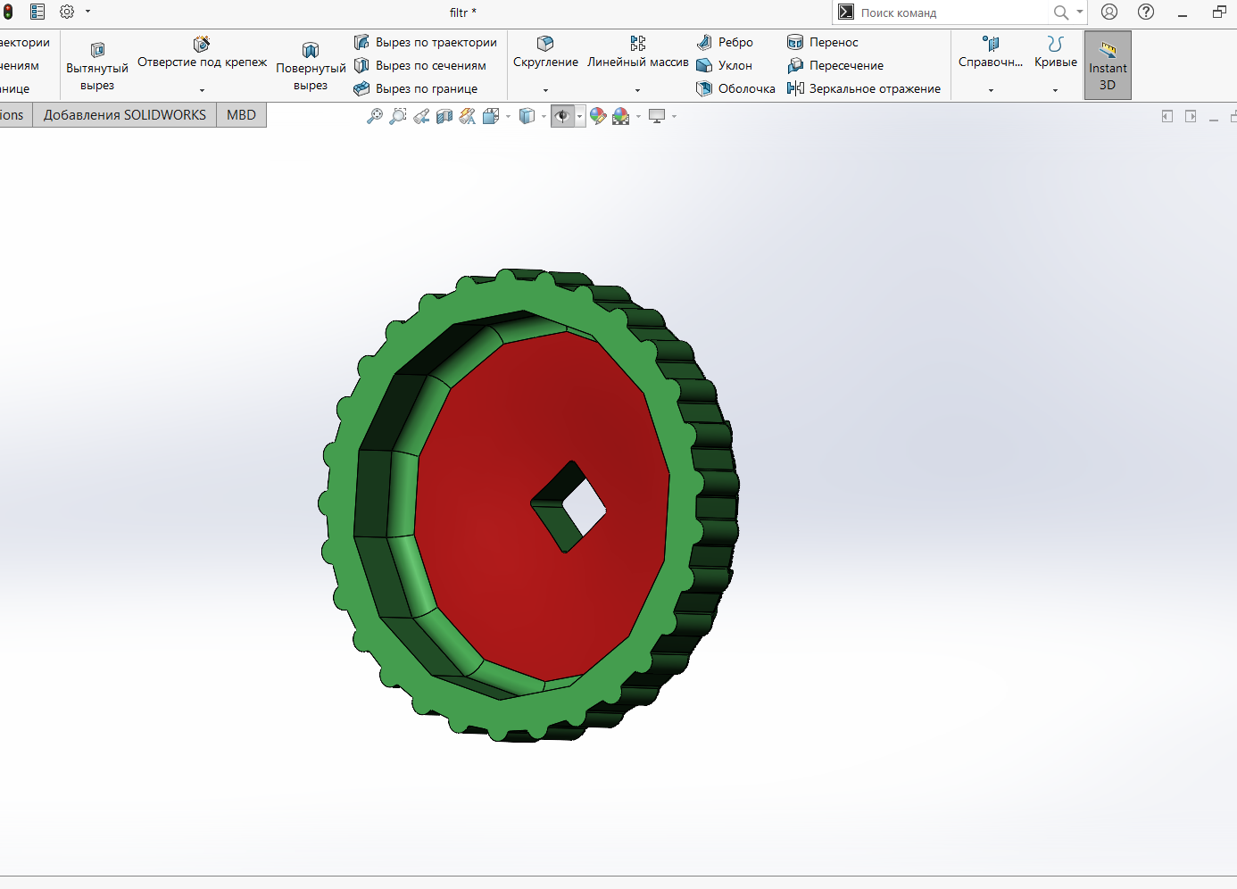Choose the Повернутый вырез tool

(311, 66)
